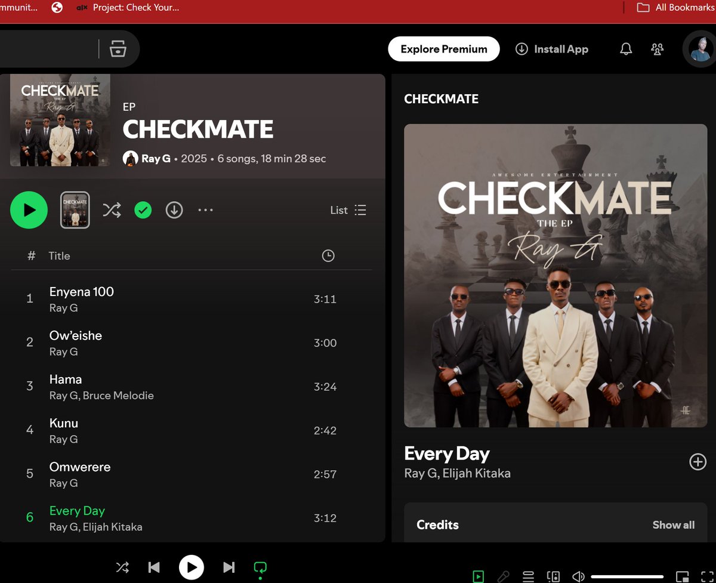Enter full screen with the expand icon
The image size is (716, 583).
(x=707, y=576)
